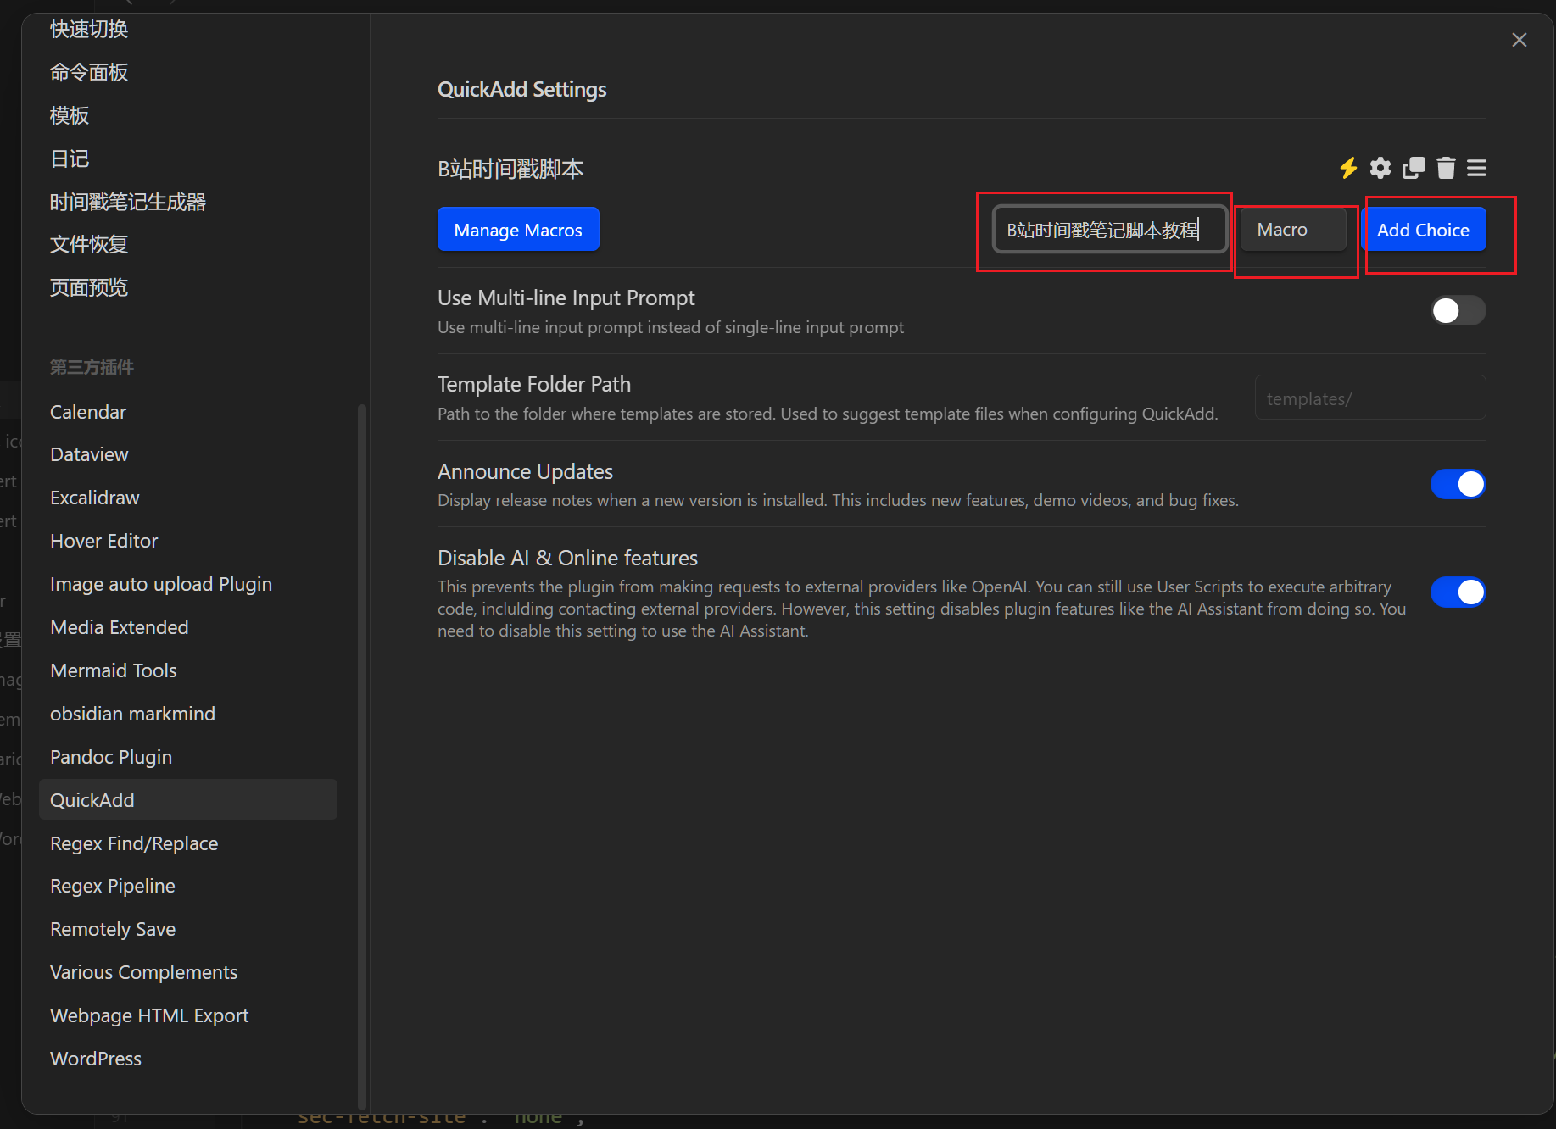1556x1129 pixels.
Task: Open Dataview plugin settings
Action: pos(89,454)
